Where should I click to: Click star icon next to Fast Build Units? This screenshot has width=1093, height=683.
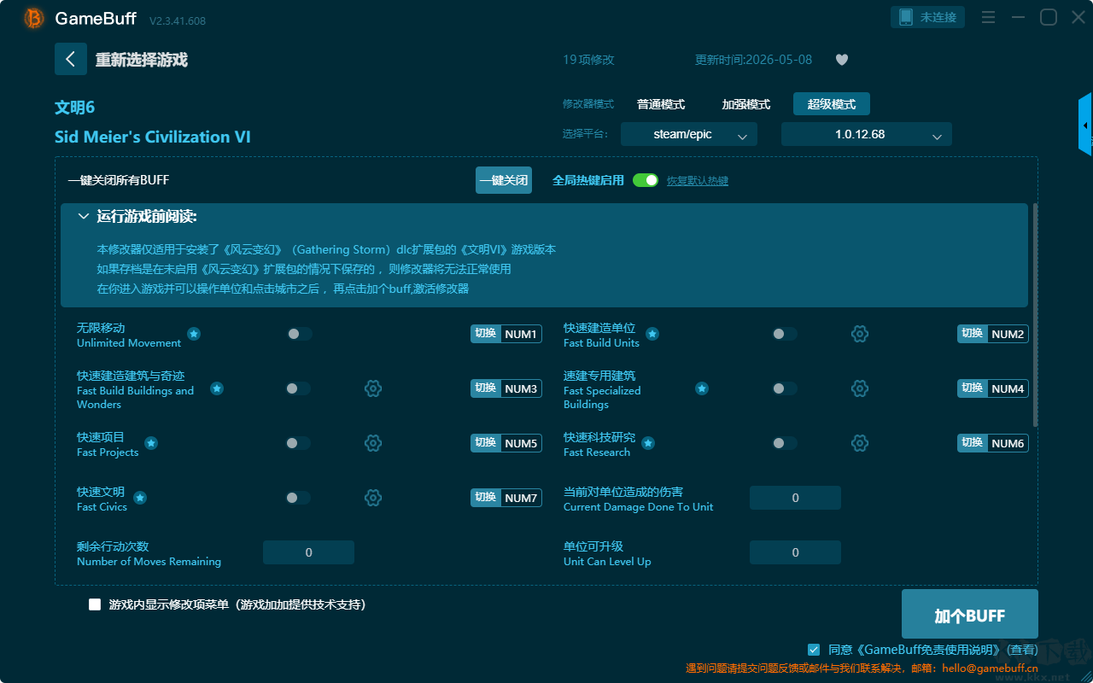[x=652, y=334]
